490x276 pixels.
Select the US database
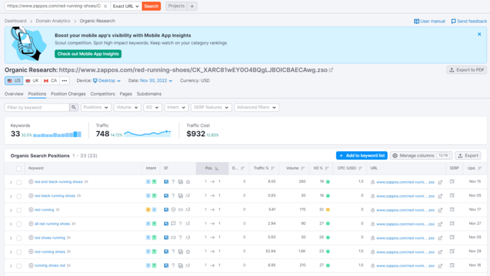pyautogui.click(x=13, y=81)
